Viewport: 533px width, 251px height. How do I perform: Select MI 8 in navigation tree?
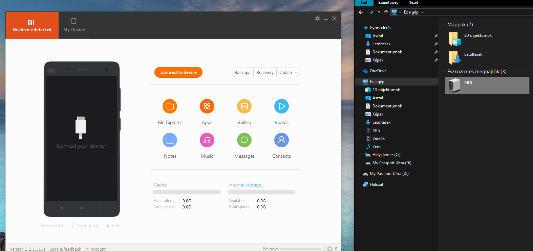click(376, 130)
